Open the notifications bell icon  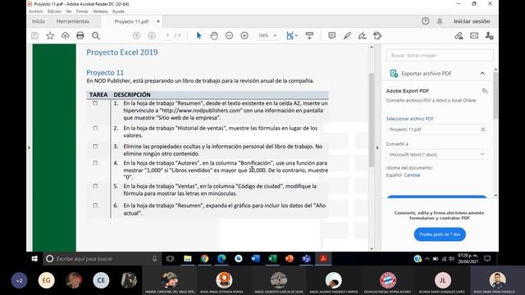tap(440, 21)
